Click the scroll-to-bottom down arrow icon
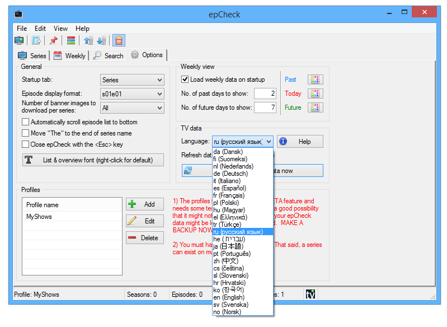 (101, 40)
